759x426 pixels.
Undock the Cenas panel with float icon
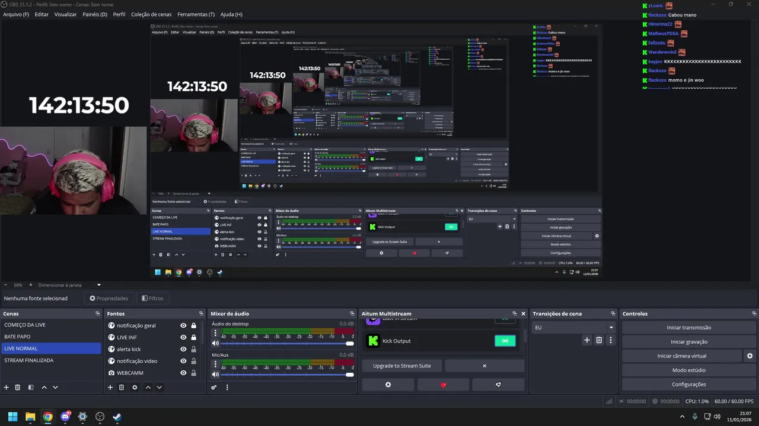(97, 314)
